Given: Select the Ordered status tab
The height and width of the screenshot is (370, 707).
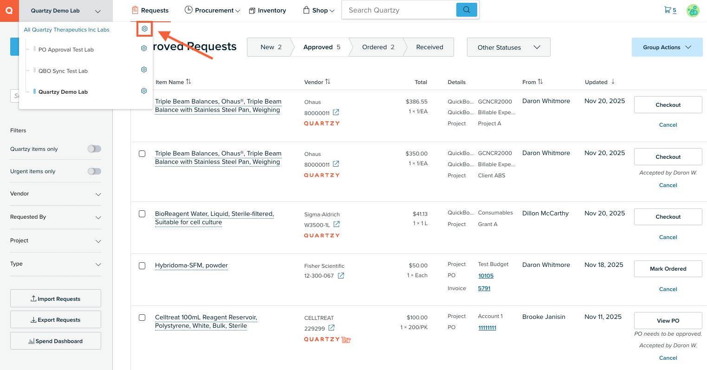Looking at the screenshot, I should (x=378, y=47).
